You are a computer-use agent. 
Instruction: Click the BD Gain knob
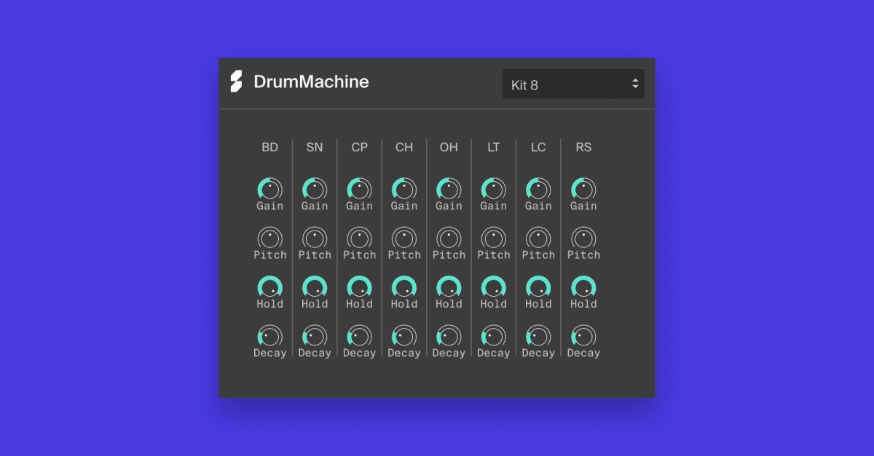click(x=269, y=189)
